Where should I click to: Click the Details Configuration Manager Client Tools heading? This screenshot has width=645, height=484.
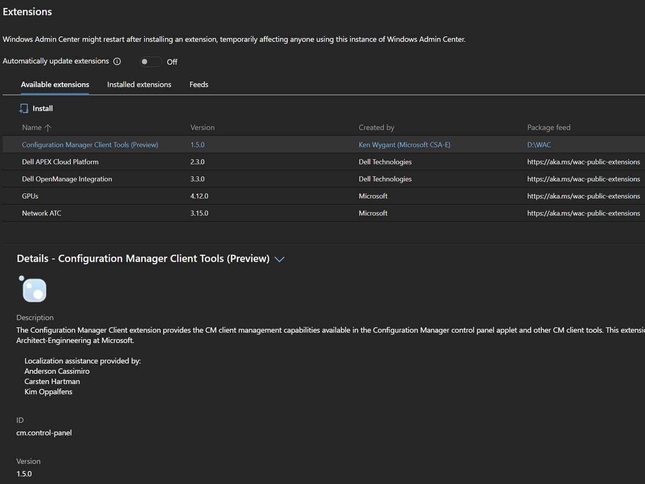point(143,259)
